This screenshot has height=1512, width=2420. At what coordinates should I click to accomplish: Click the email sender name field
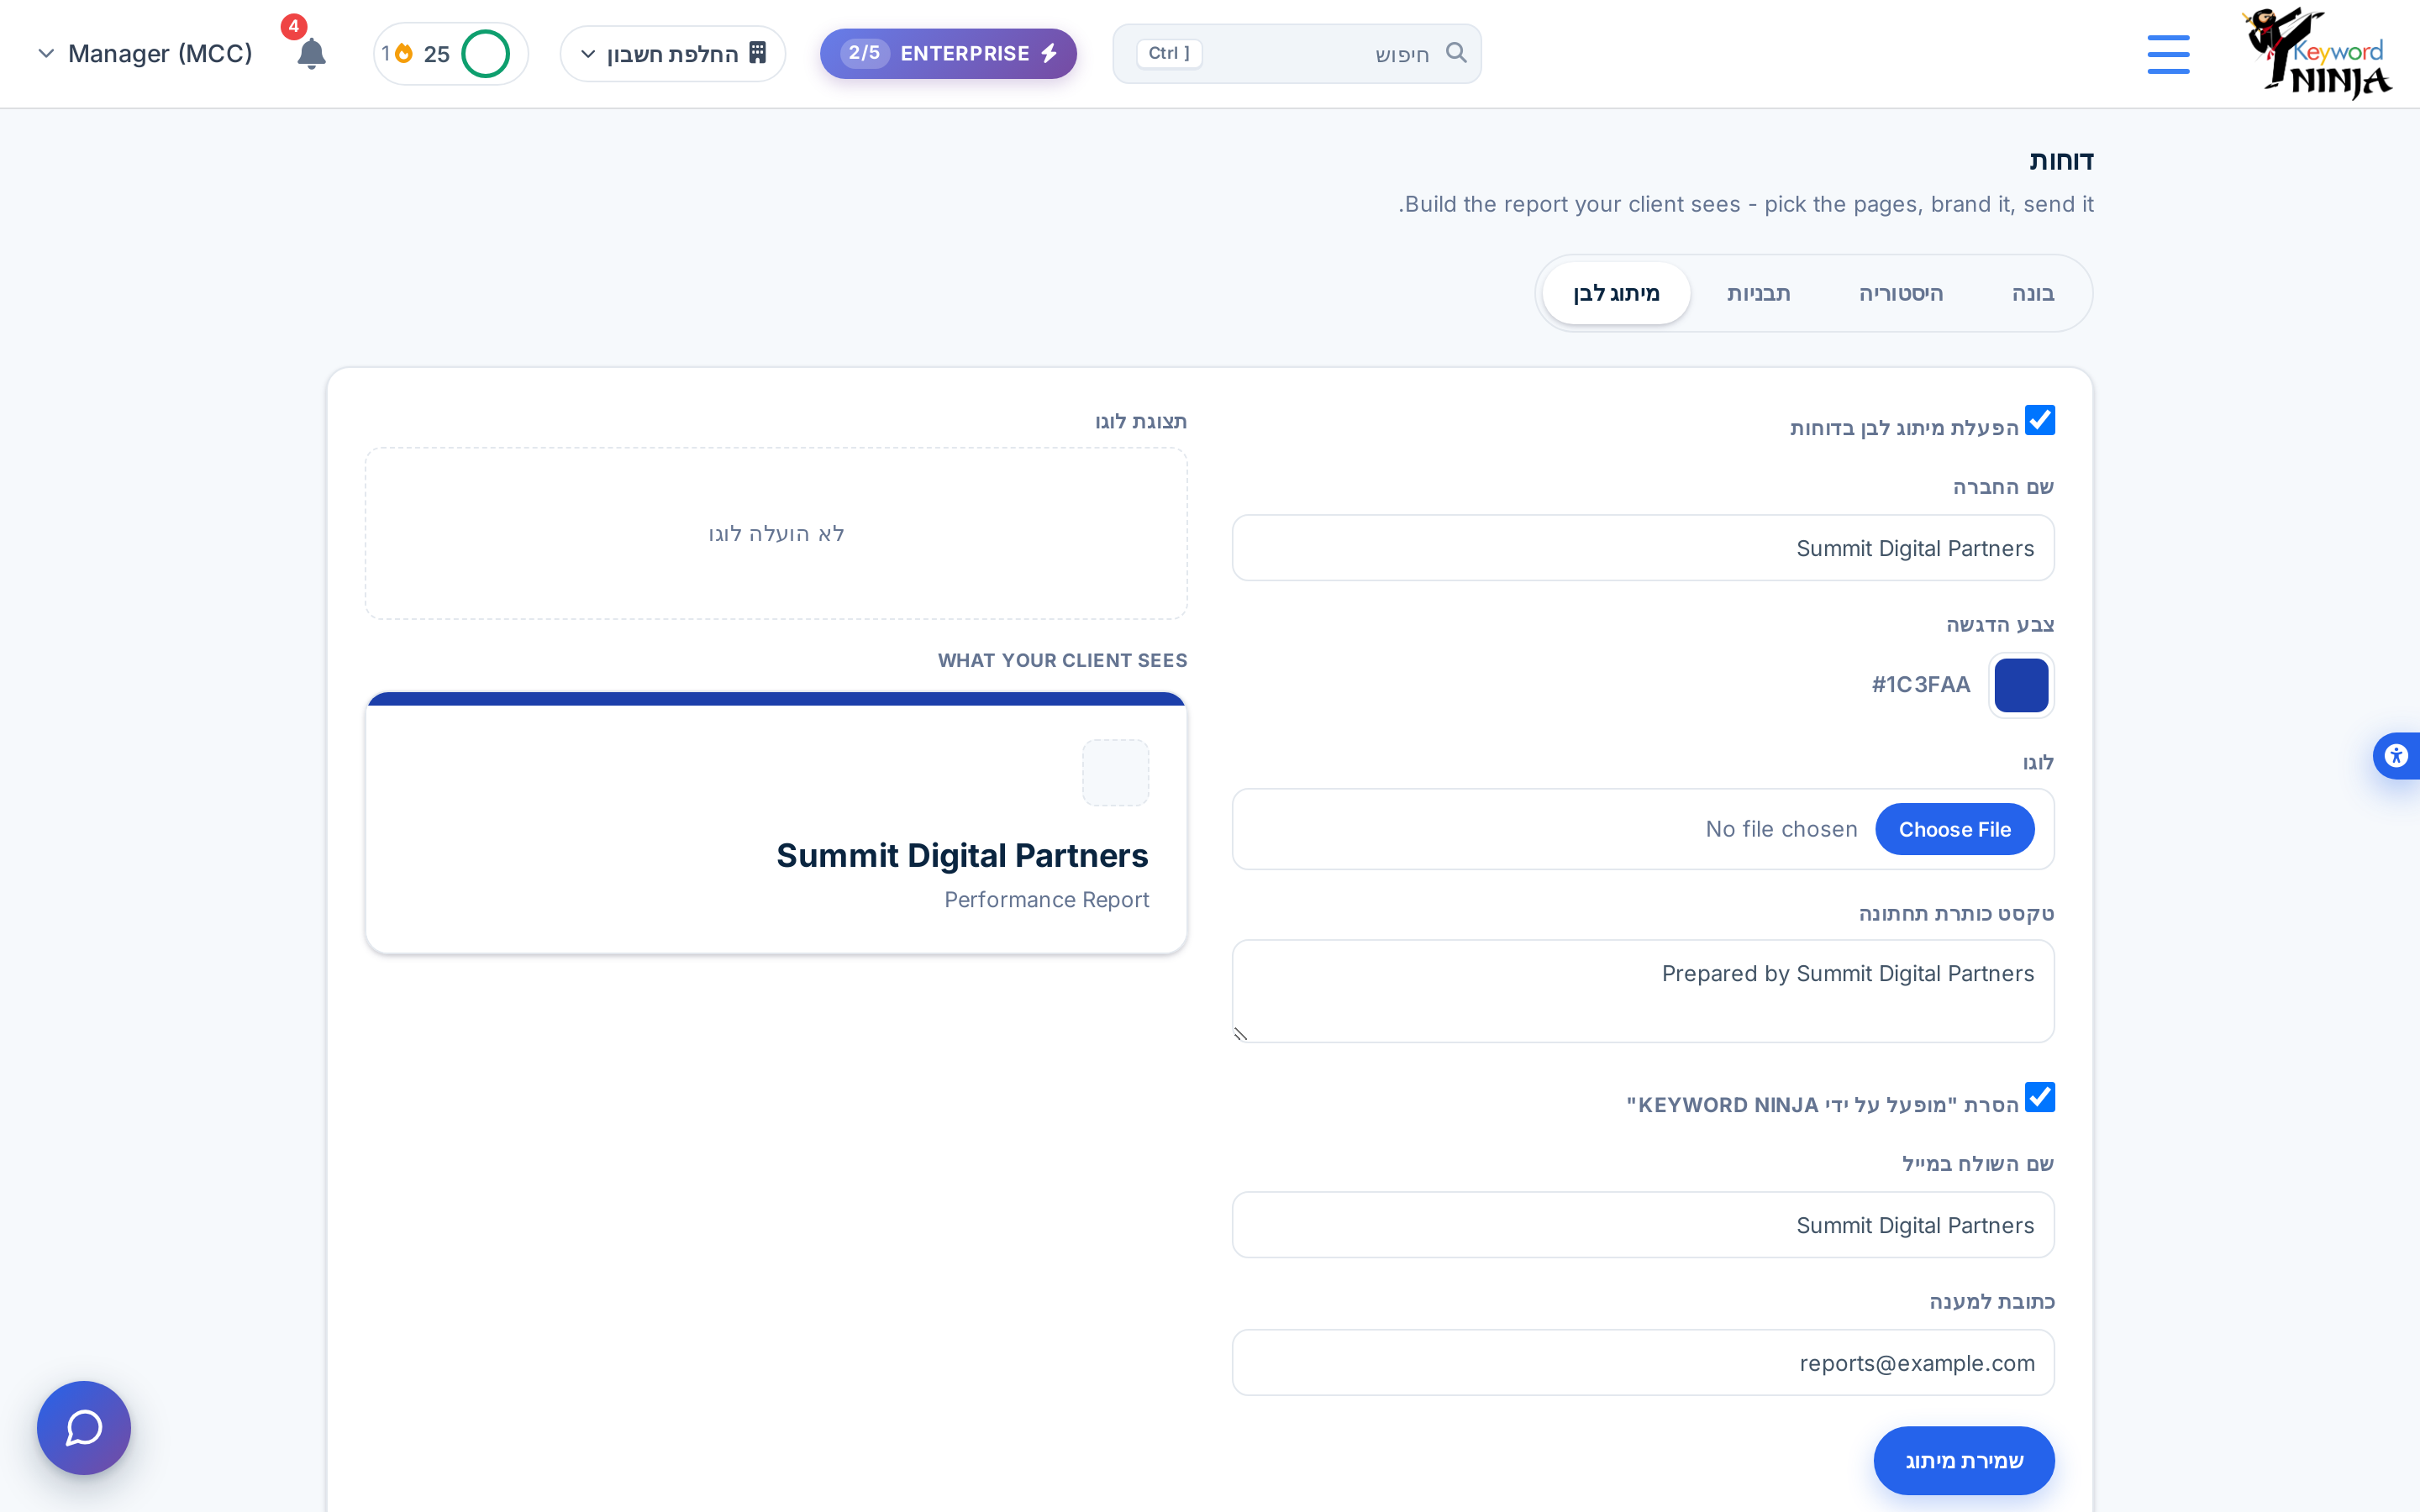(x=1643, y=1225)
